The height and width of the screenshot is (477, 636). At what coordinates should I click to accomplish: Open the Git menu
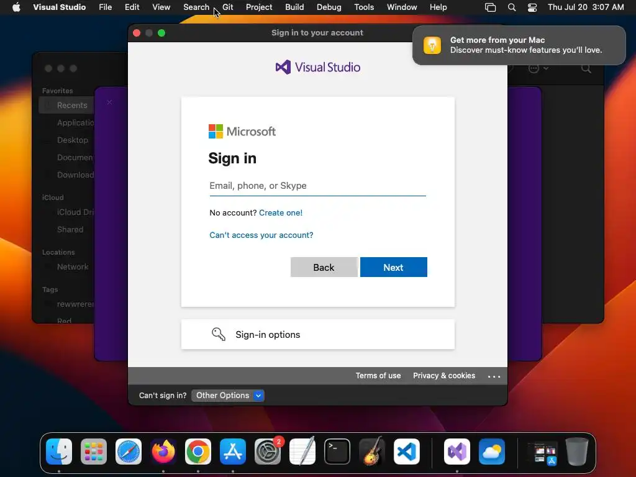pos(227,7)
